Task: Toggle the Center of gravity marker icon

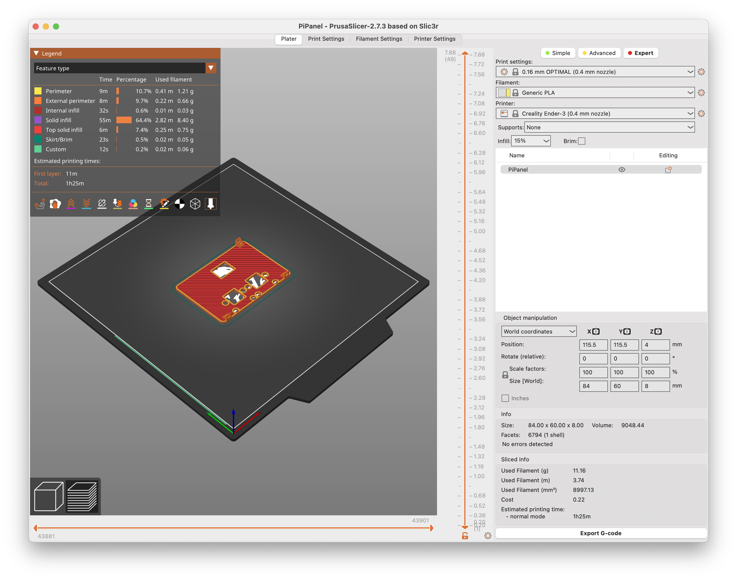Action: [180, 204]
